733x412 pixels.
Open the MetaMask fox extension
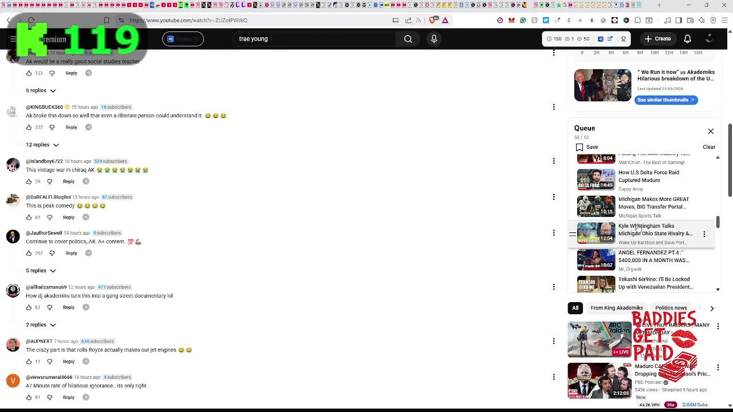tap(511, 20)
